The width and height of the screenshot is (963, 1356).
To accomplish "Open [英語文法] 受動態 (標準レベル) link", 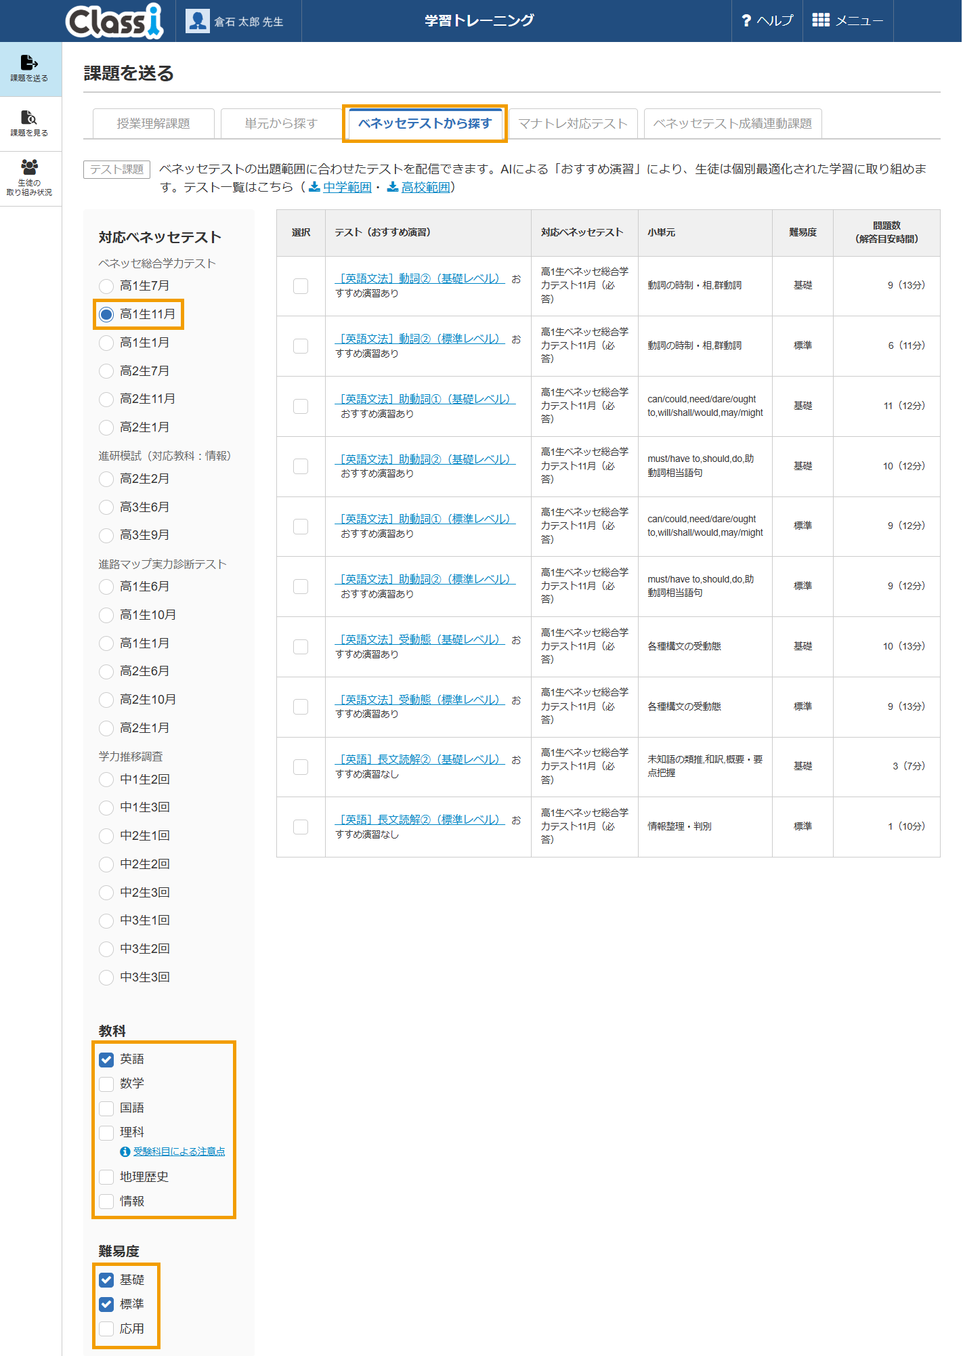I will point(420,700).
